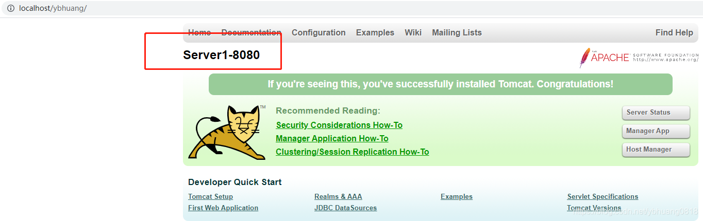Image resolution: width=703 pixels, height=221 pixels.
Task: Click the Recommended Reading heading
Action: [328, 110]
